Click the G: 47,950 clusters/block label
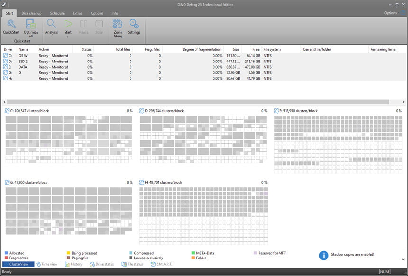Image resolution: width=408 pixels, height=276 pixels. point(28,183)
